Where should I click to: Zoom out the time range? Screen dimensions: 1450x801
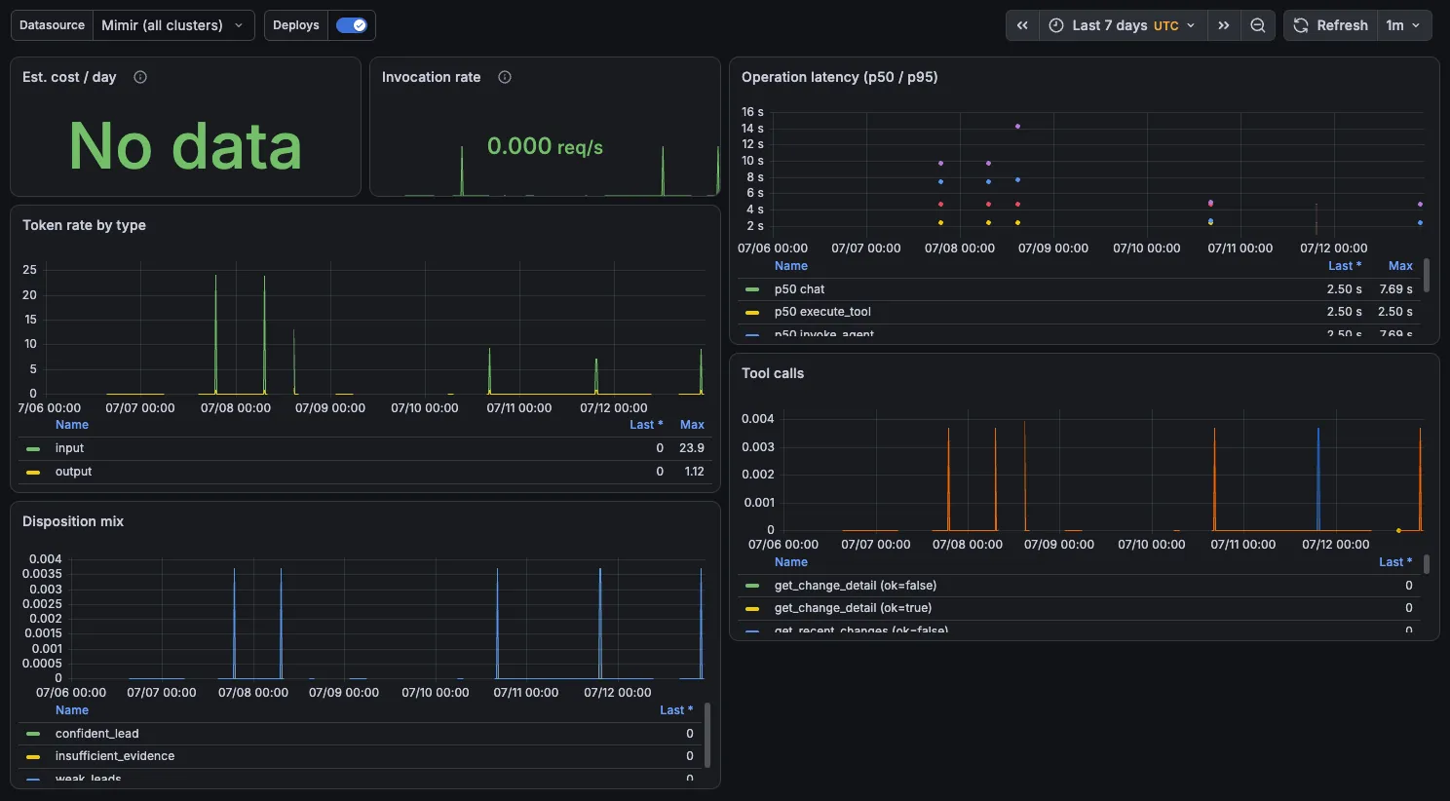pos(1258,25)
